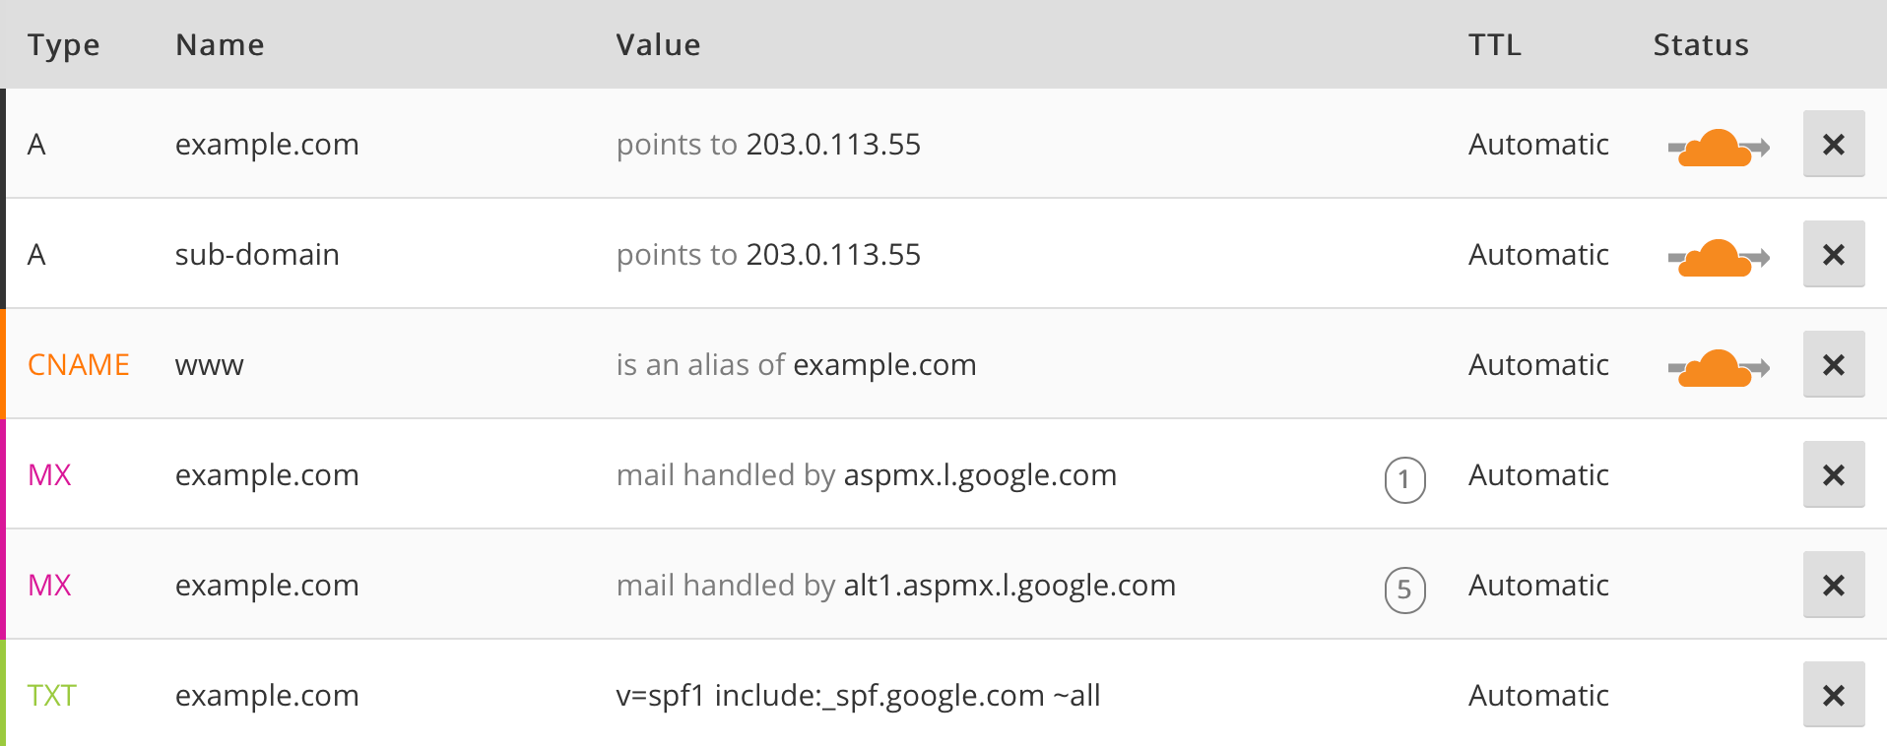Delete the A record for example.com
The image size is (1887, 746).
pos(1833,144)
